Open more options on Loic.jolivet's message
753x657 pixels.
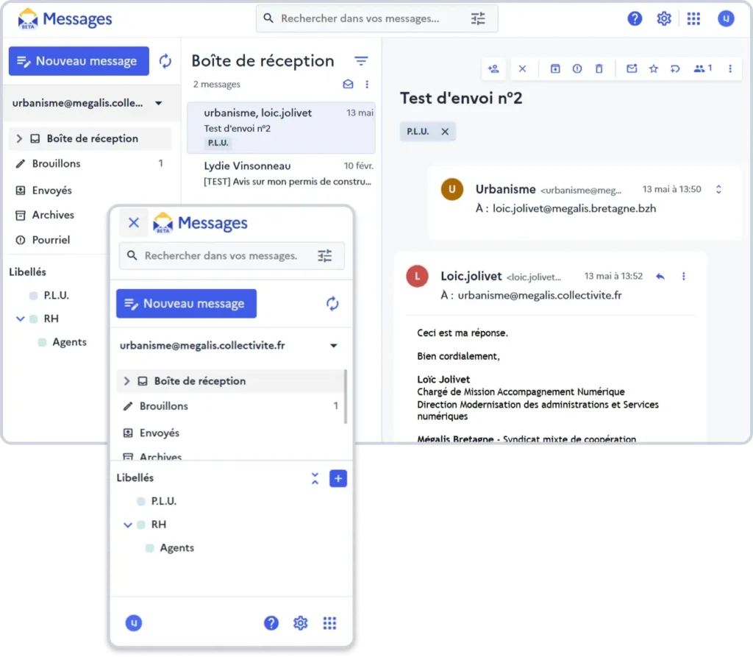pyautogui.click(x=683, y=277)
